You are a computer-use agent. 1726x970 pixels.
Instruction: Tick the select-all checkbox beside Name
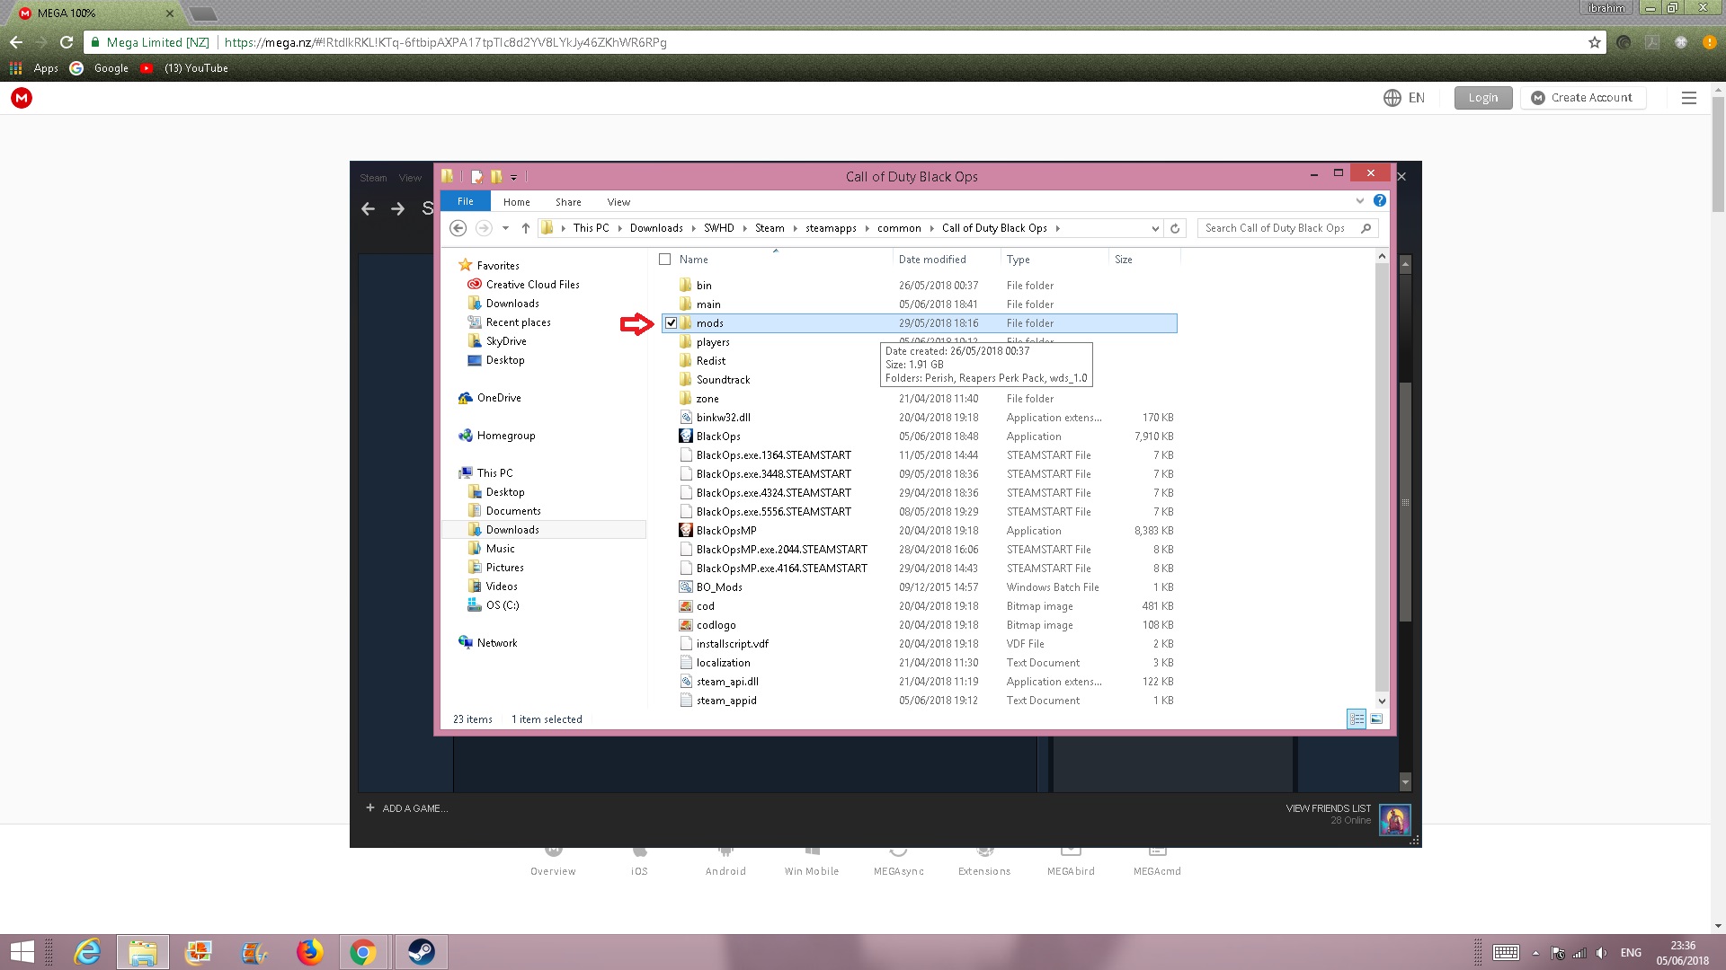click(665, 260)
